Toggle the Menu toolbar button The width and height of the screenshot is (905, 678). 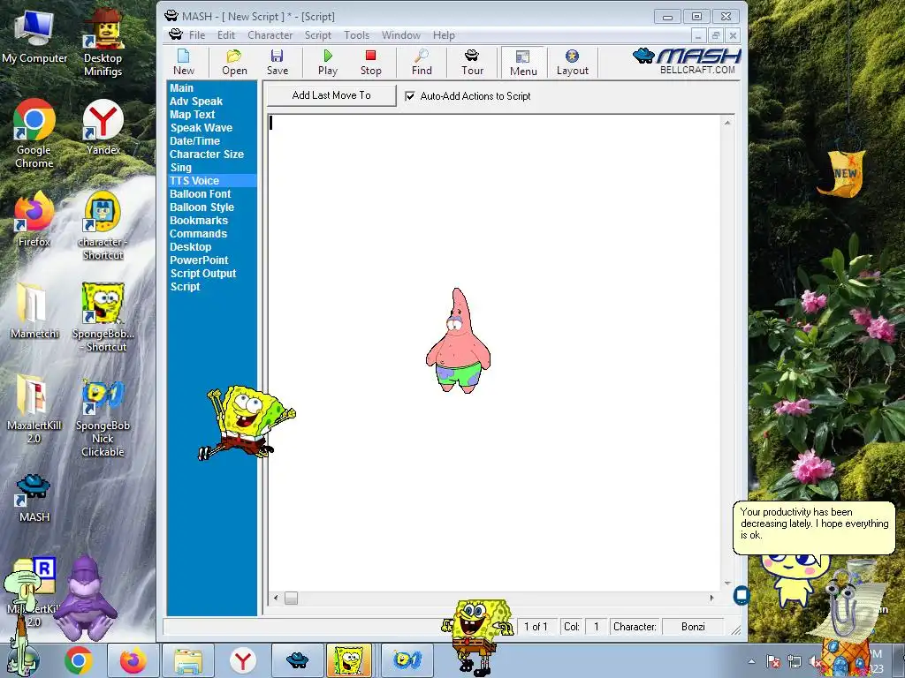(523, 63)
